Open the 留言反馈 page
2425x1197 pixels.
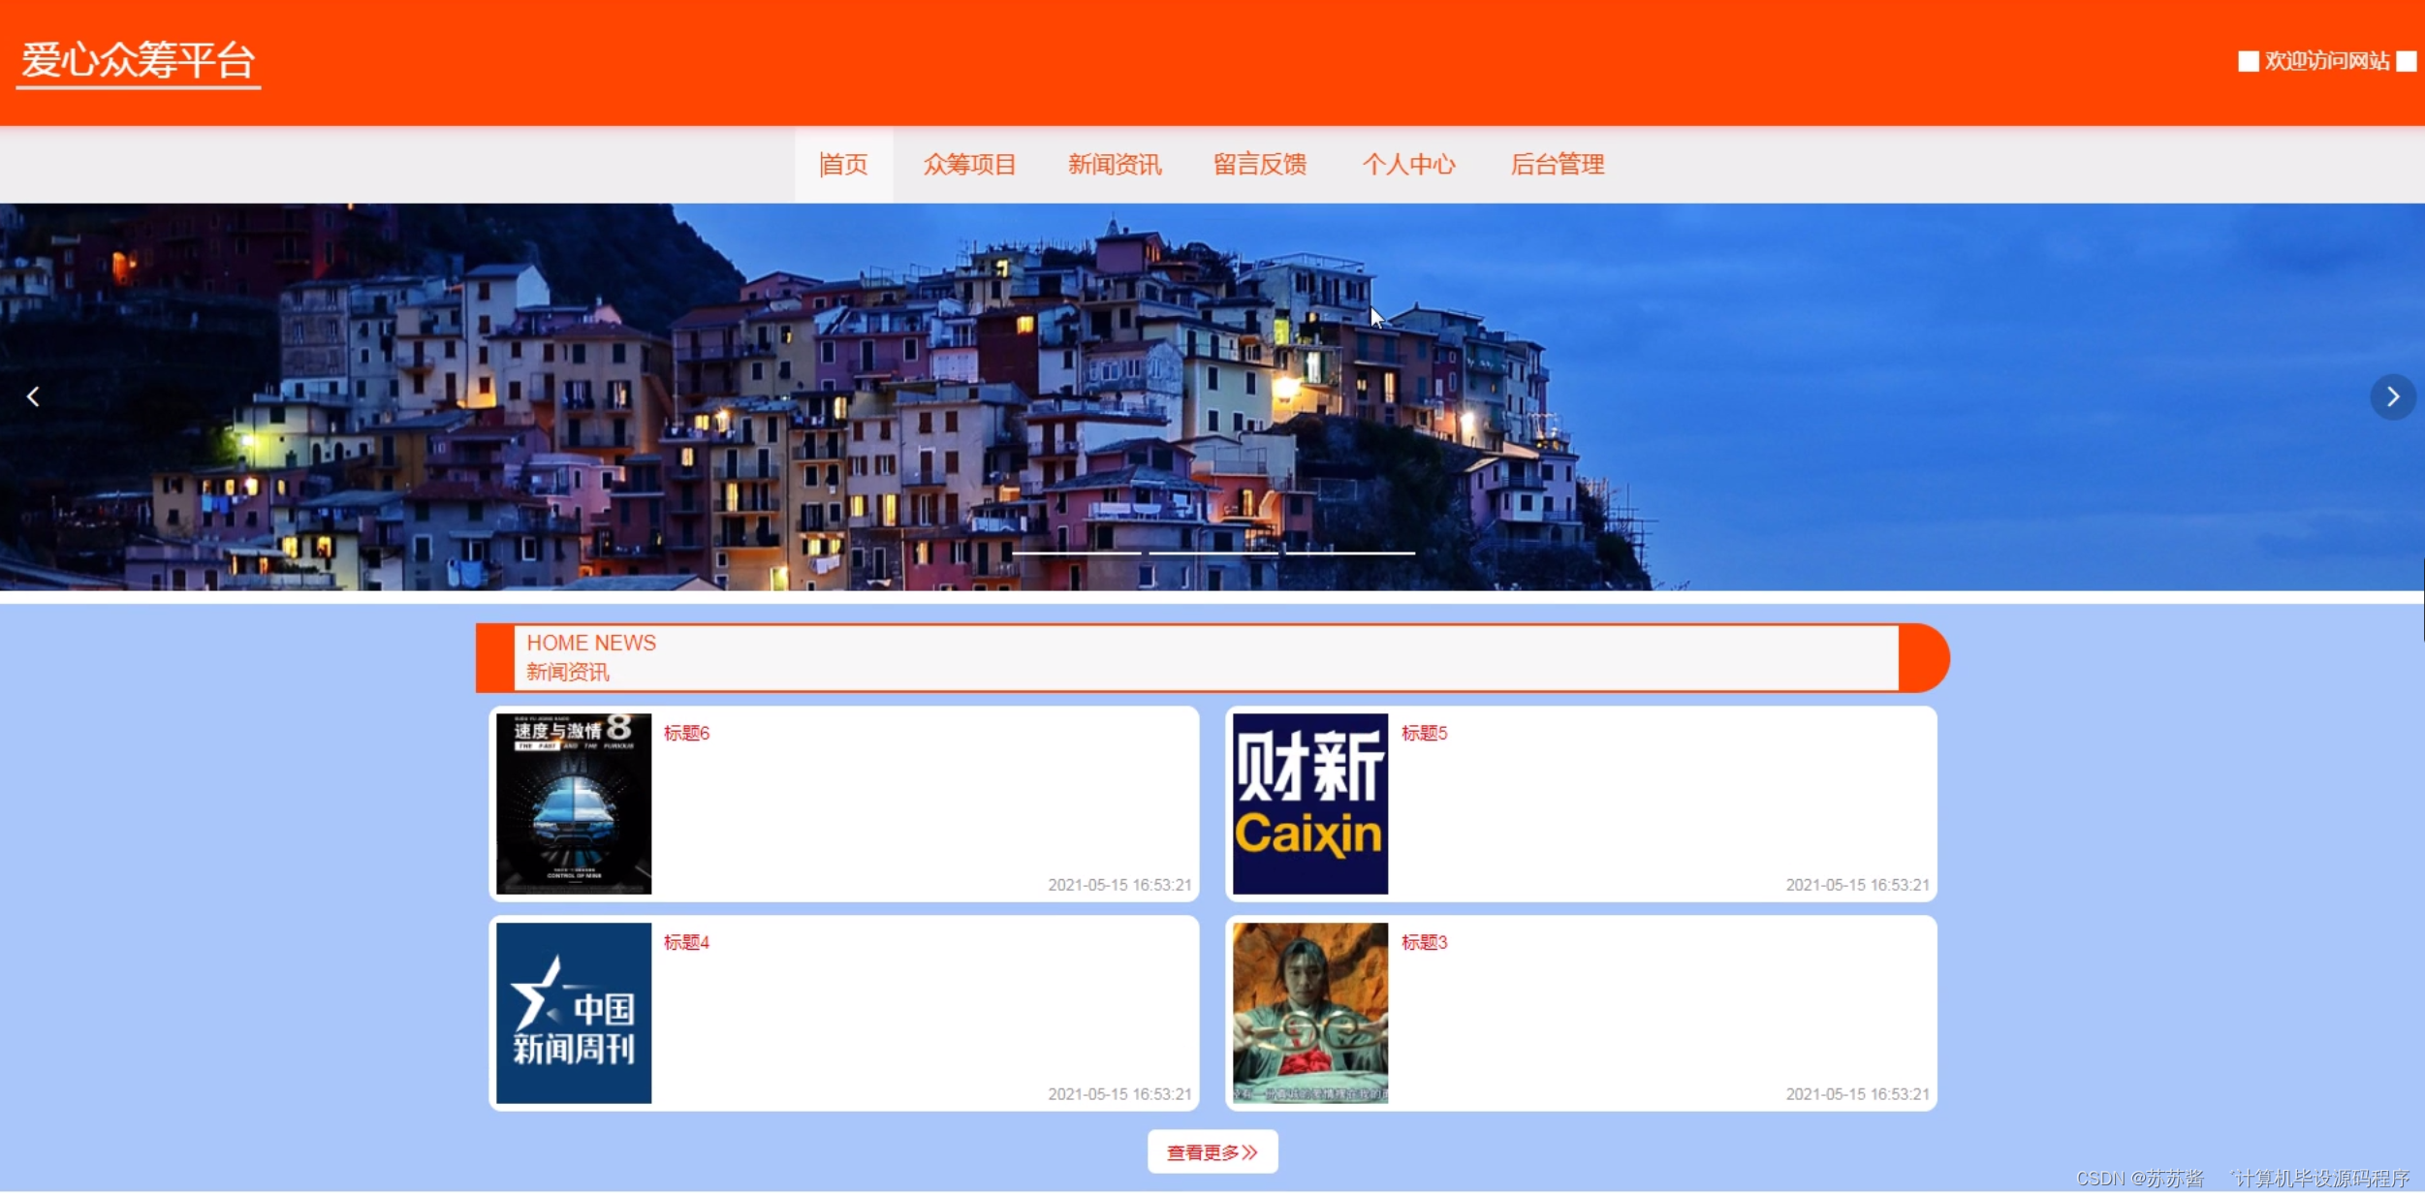1260,165
